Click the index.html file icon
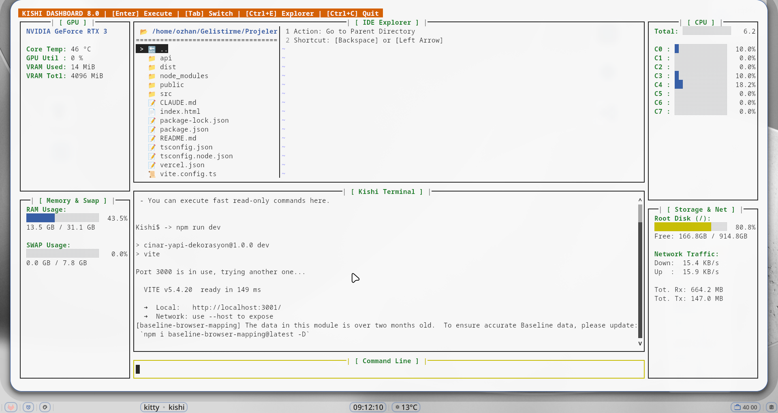 click(x=152, y=112)
